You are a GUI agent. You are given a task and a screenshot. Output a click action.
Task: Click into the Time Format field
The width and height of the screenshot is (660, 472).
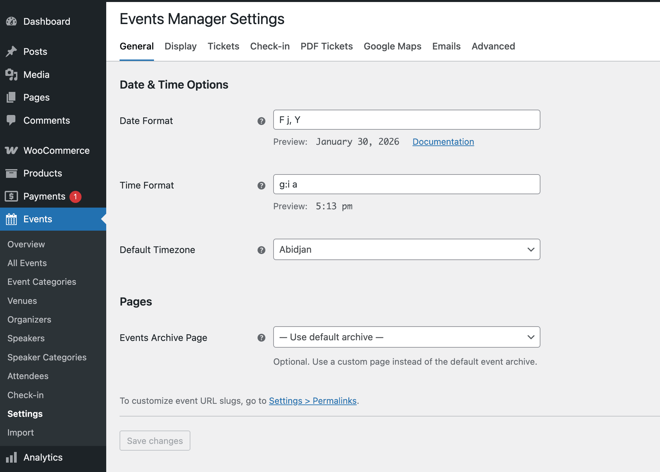406,184
